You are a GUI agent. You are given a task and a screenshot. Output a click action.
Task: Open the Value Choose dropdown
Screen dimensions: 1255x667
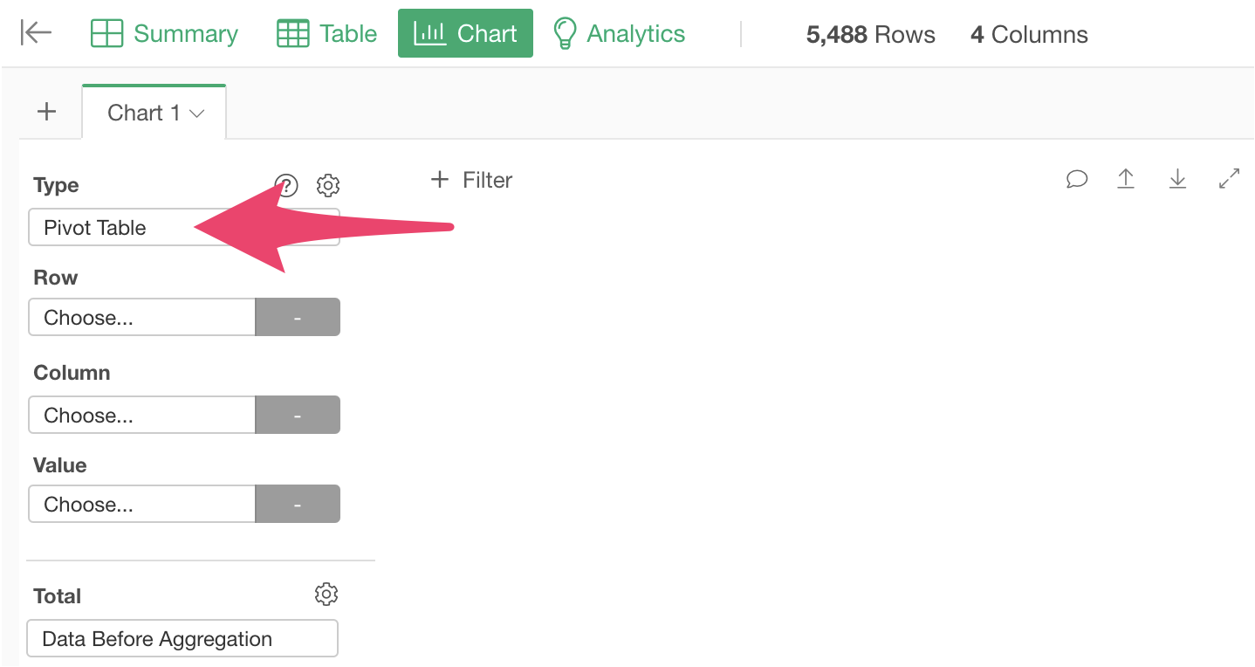[141, 505]
